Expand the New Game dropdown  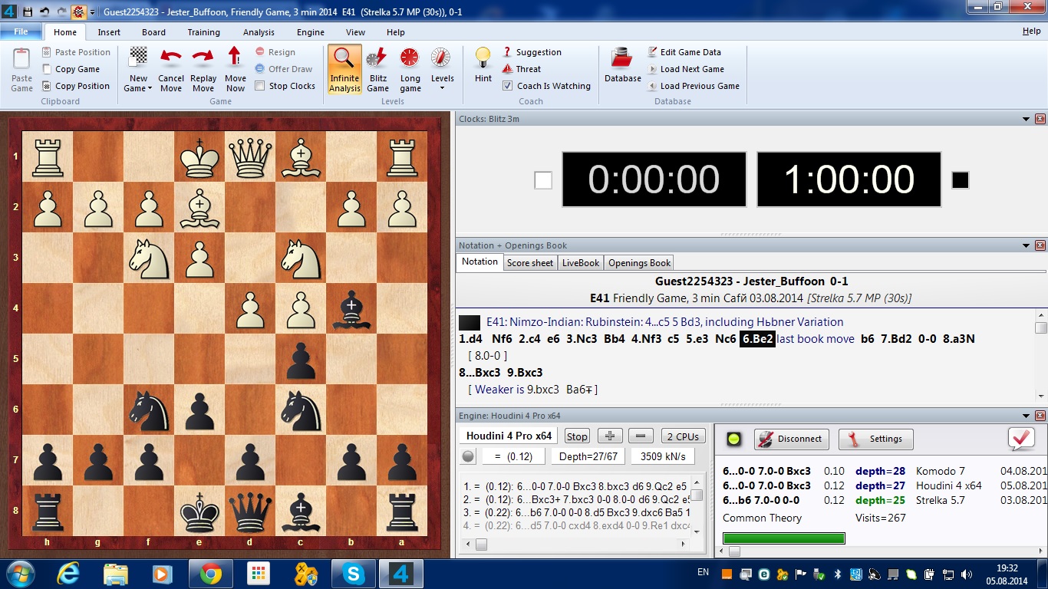139,88
